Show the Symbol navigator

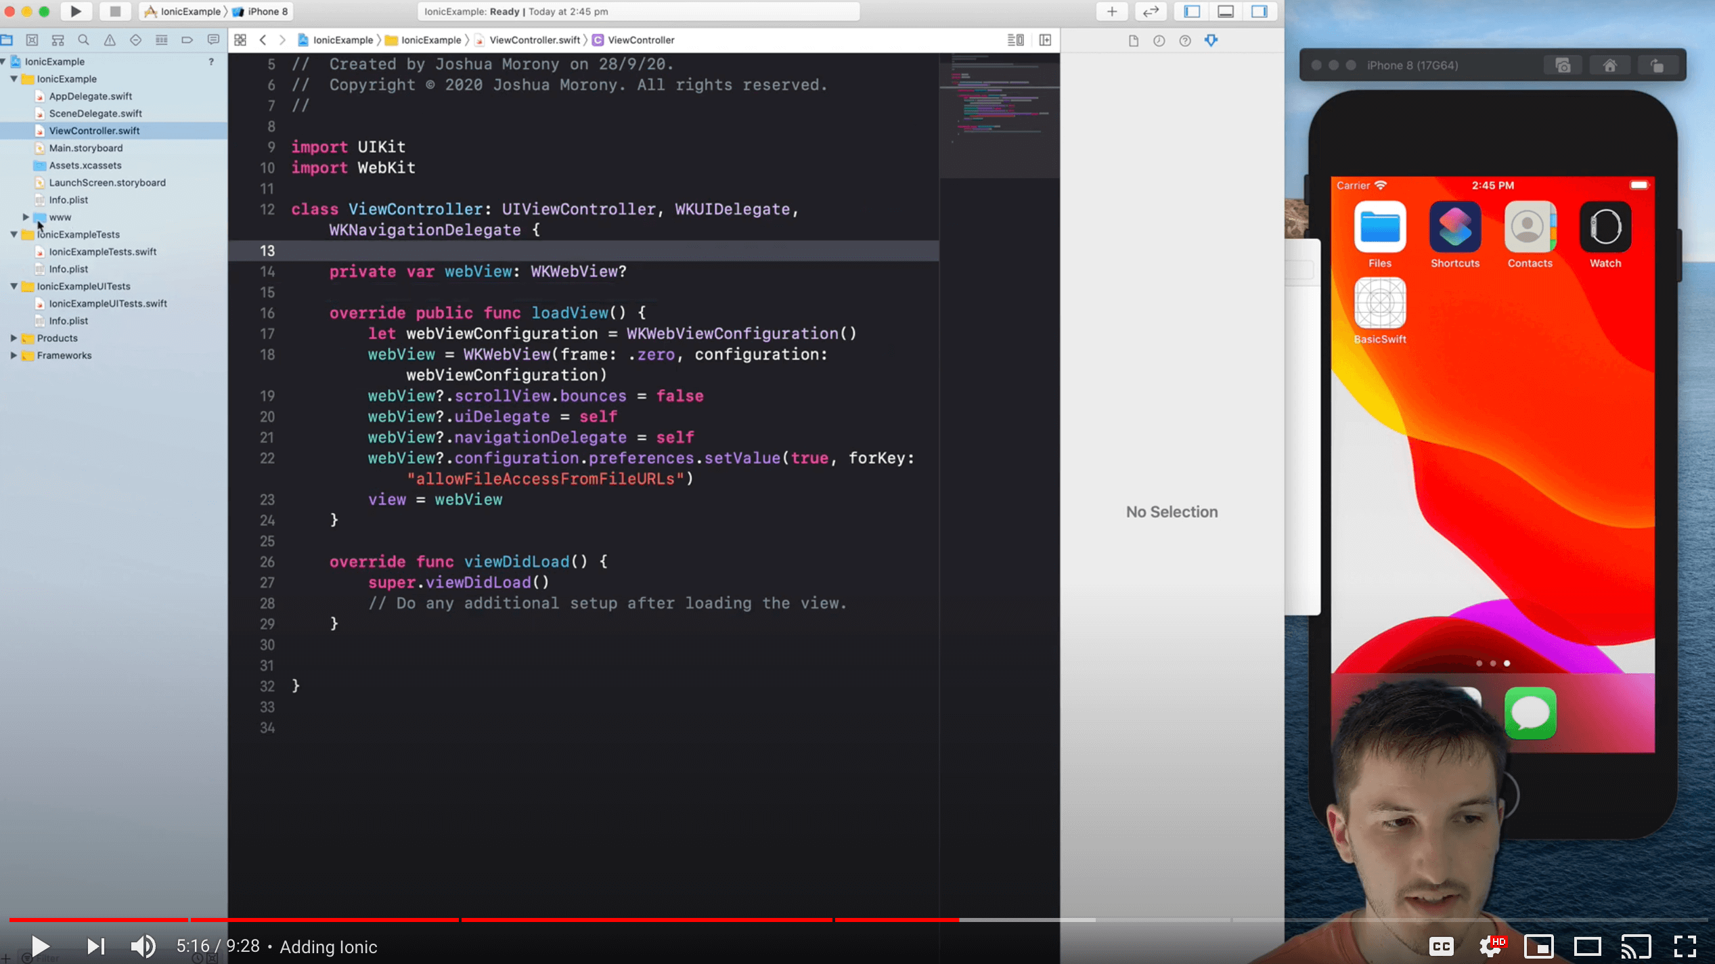[58, 40]
